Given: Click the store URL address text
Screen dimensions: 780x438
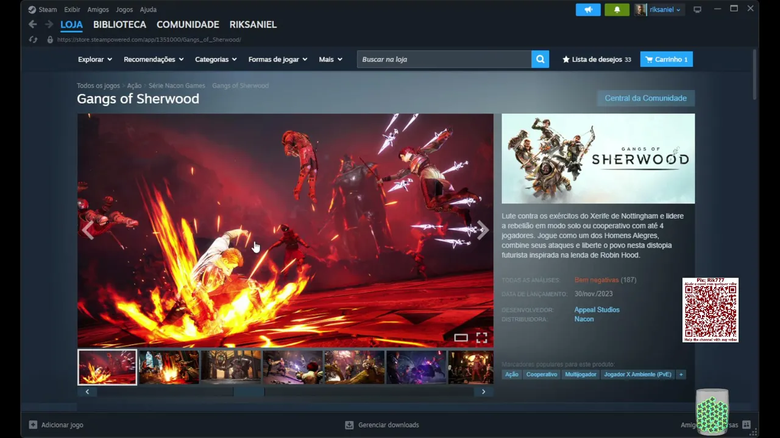Looking at the screenshot, I should (x=149, y=40).
